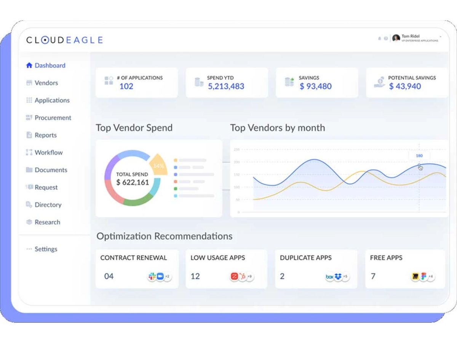
Task: Click the $ 622,161 total spend value
Action: (x=133, y=183)
